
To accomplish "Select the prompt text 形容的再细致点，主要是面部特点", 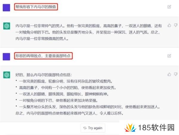I will coord(43,56).
